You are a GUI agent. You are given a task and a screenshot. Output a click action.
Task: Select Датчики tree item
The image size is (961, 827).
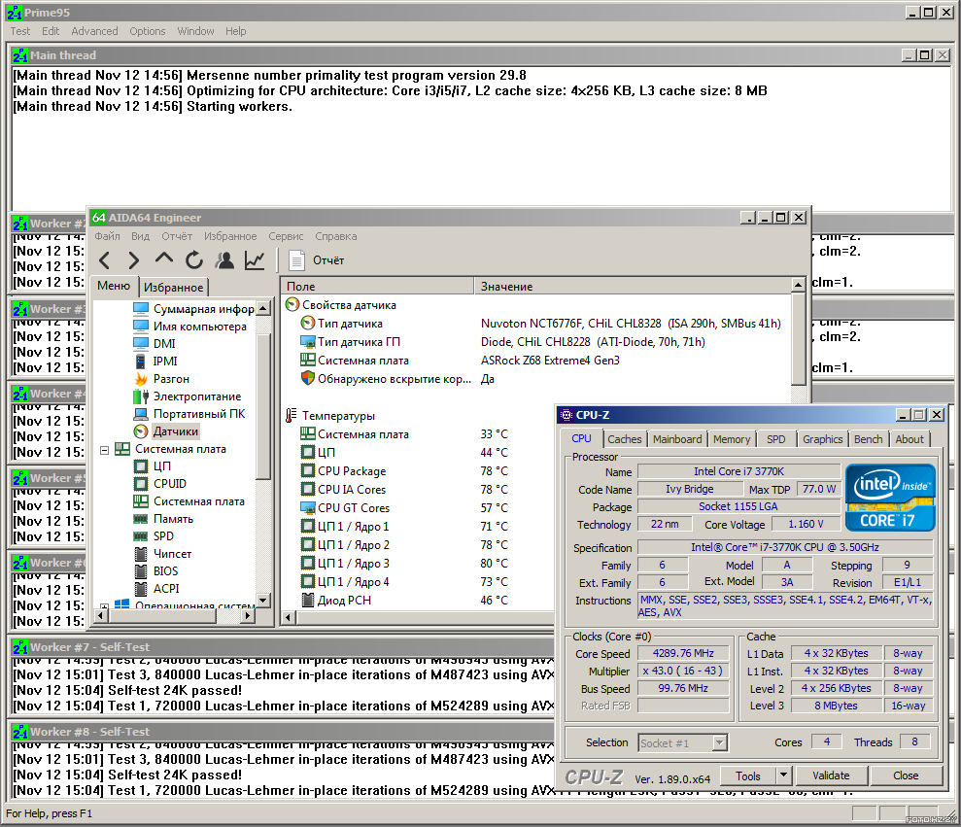point(166,431)
